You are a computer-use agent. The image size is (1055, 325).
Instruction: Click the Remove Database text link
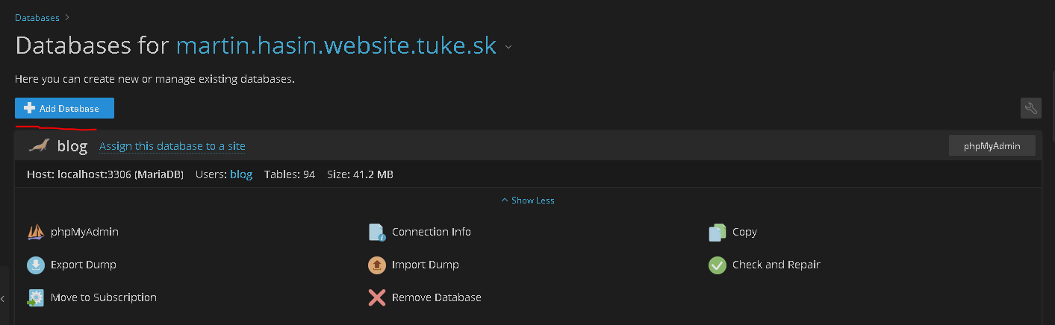coord(437,297)
